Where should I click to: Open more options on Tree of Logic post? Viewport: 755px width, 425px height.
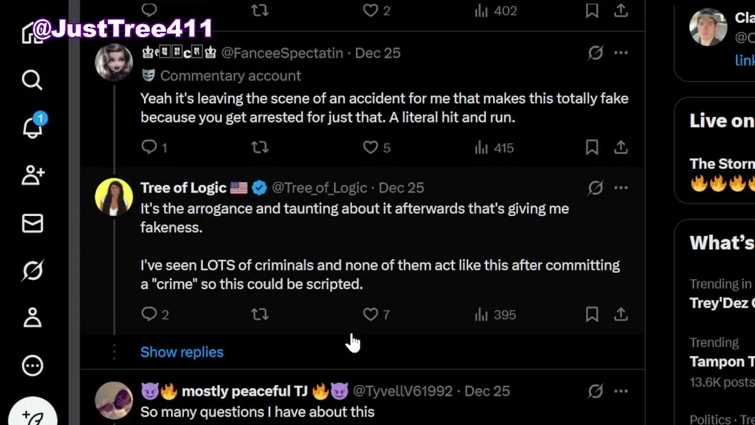coord(621,188)
